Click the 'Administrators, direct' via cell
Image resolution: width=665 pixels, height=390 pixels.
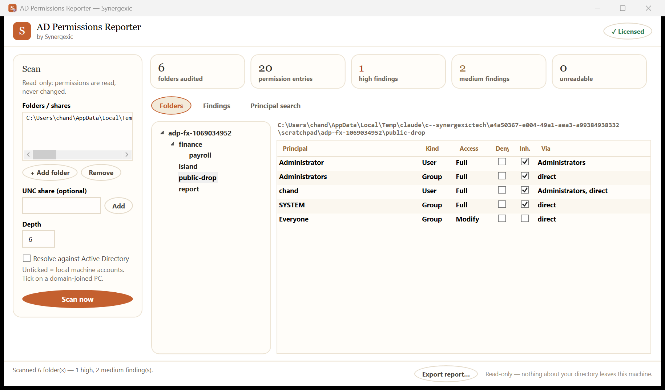coord(572,191)
